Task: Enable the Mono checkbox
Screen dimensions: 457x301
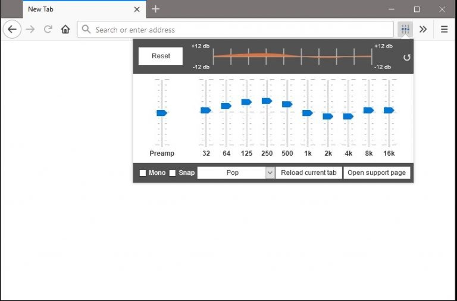Action: (x=143, y=173)
